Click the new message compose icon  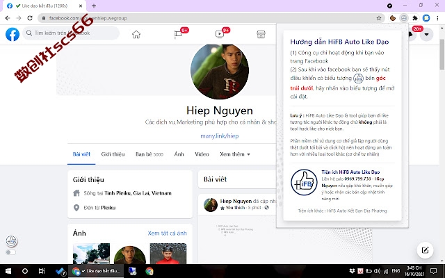(425, 250)
